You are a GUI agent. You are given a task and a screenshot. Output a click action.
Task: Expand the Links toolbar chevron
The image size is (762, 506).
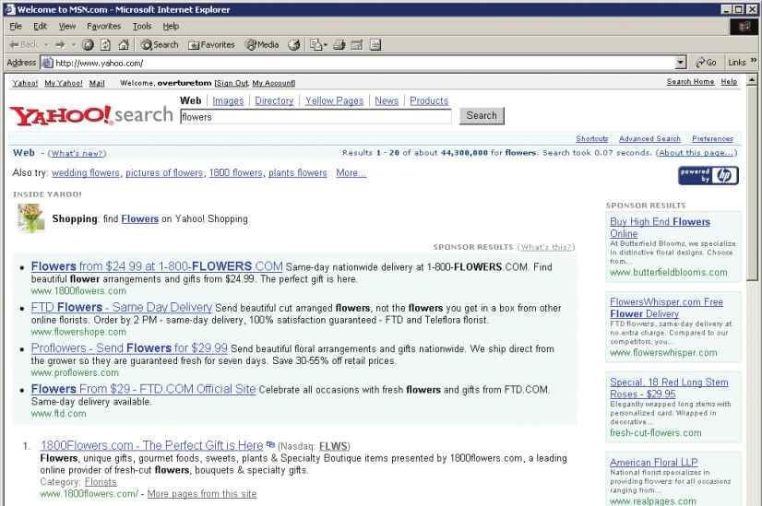point(753,62)
